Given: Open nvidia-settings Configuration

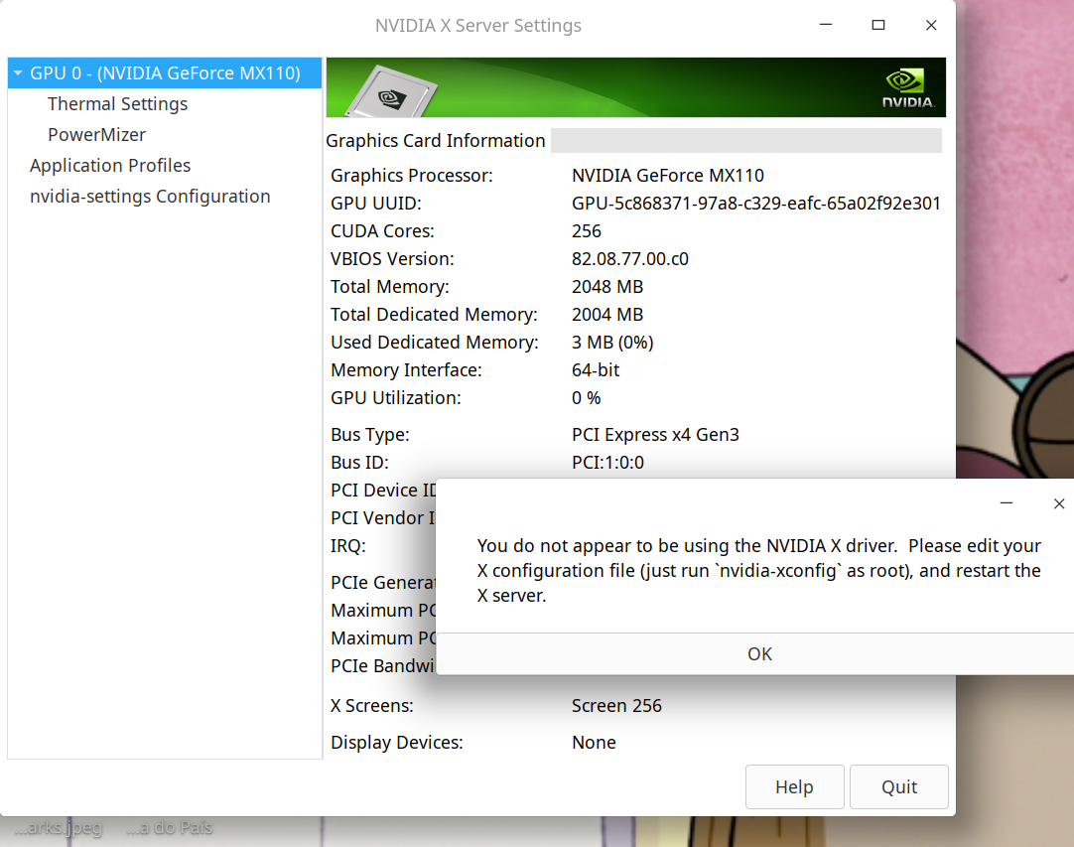Looking at the screenshot, I should click(150, 197).
